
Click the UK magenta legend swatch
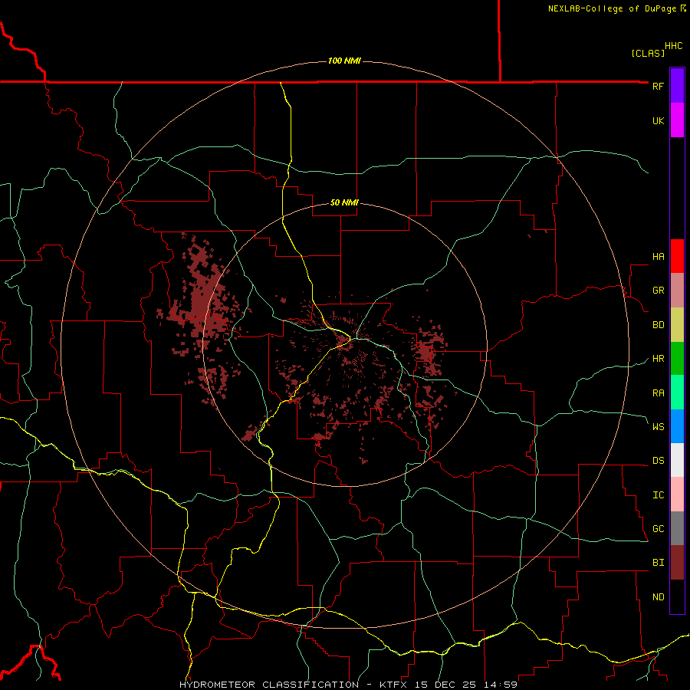(x=677, y=120)
